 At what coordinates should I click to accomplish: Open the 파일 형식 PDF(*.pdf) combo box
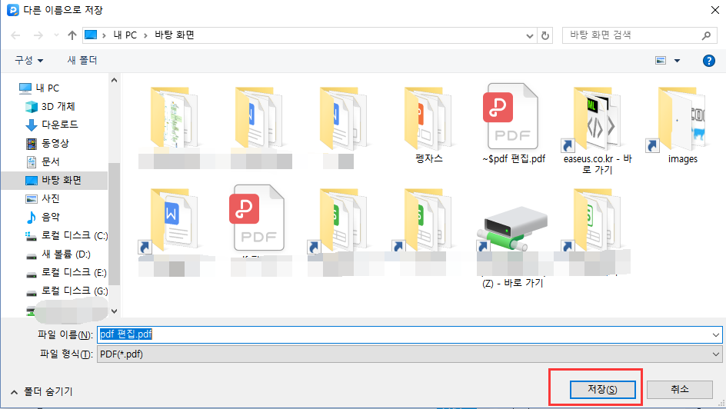[409, 354]
